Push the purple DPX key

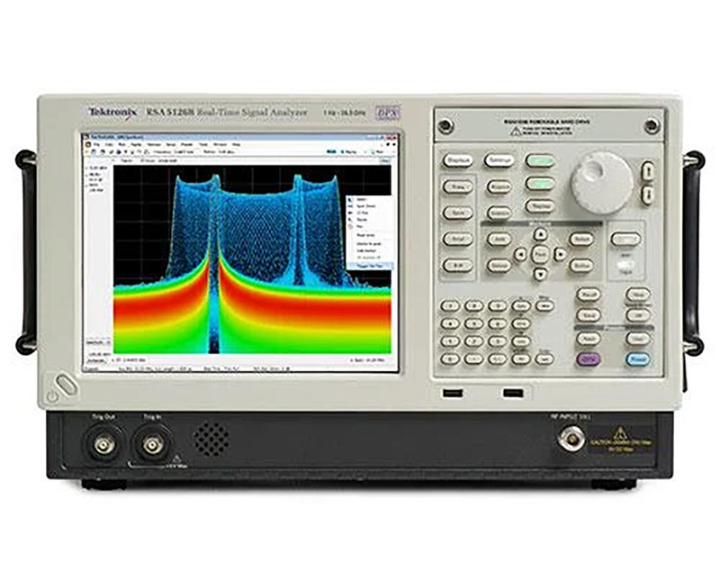tap(589, 359)
